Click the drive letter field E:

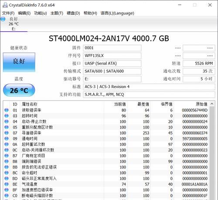coord(112,79)
